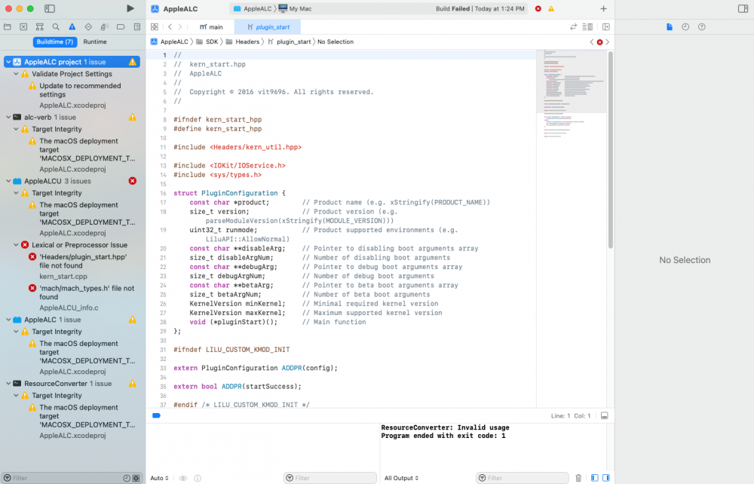Toggle the variables view pane
Image resolution: width=754 pixels, height=484 pixels.
tap(594, 478)
